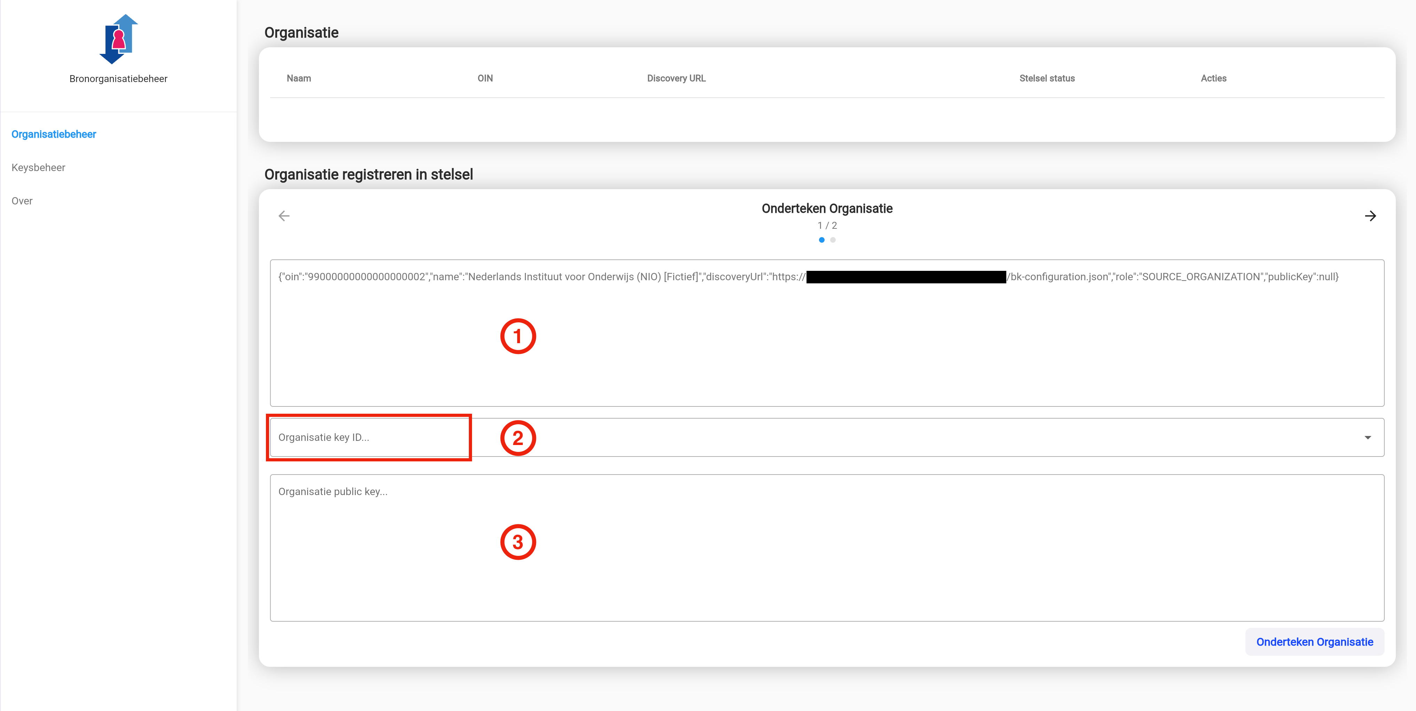Click the 1 / 2 step indicator
Viewport: 1416px width, 711px height.
pos(827,226)
